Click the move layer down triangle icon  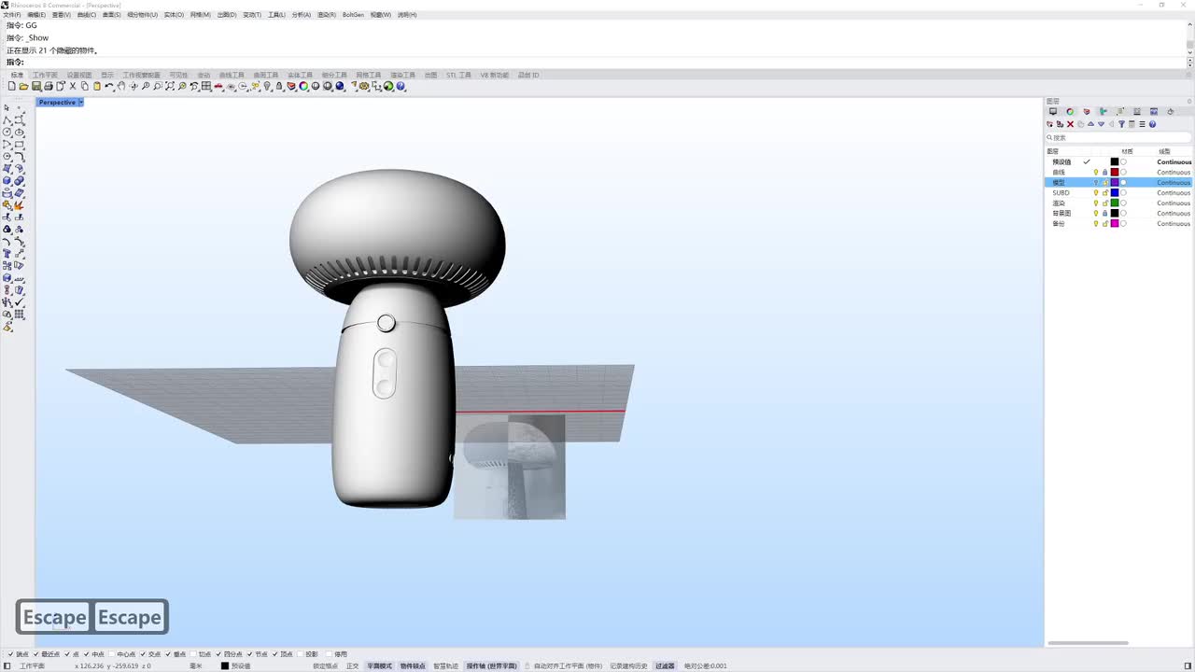click(x=1101, y=124)
